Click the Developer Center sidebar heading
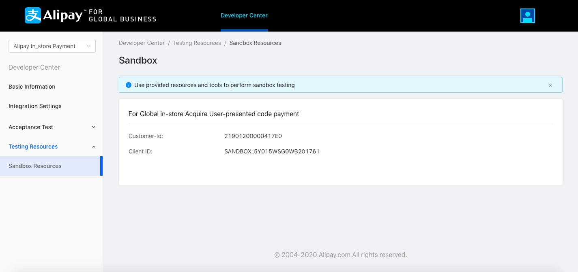 (34, 67)
